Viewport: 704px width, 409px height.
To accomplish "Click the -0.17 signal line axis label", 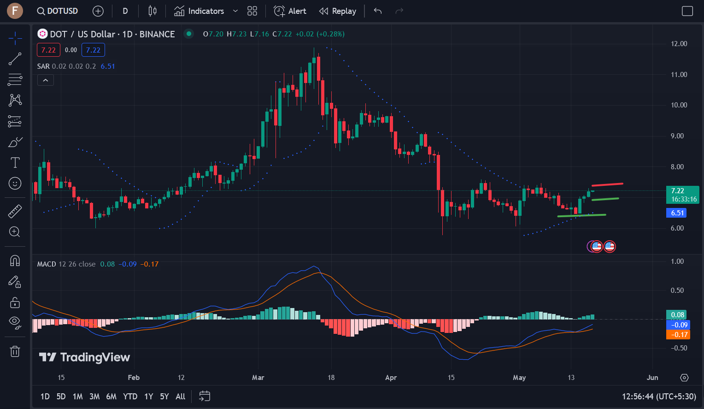I will click(678, 335).
